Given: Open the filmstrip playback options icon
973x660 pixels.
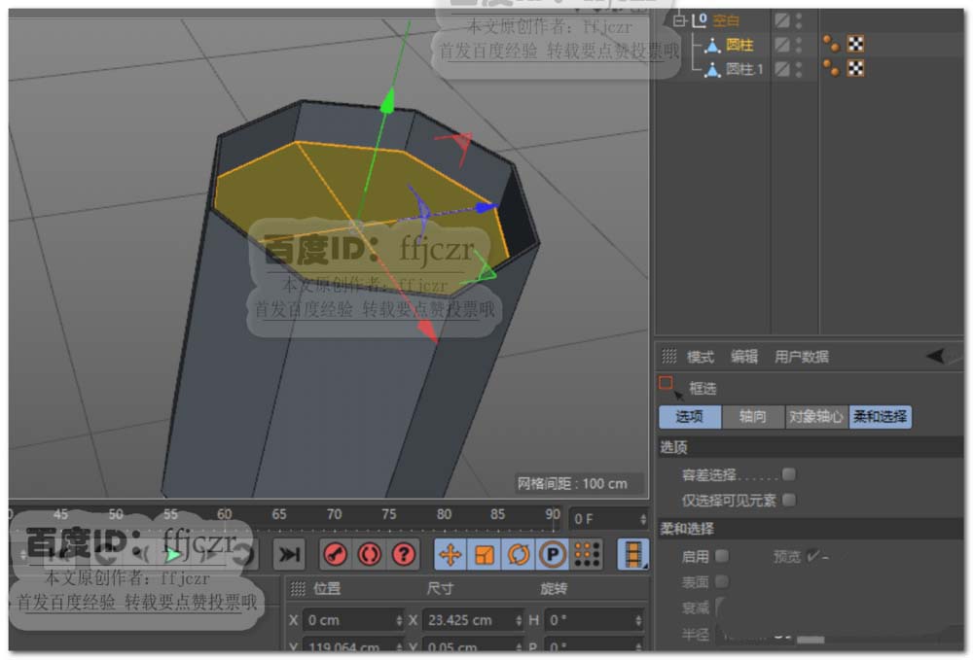Looking at the screenshot, I should point(633,554).
